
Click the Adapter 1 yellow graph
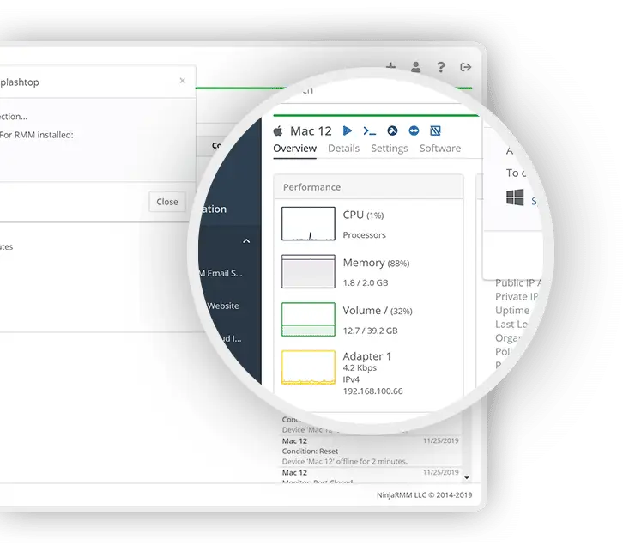coord(308,367)
